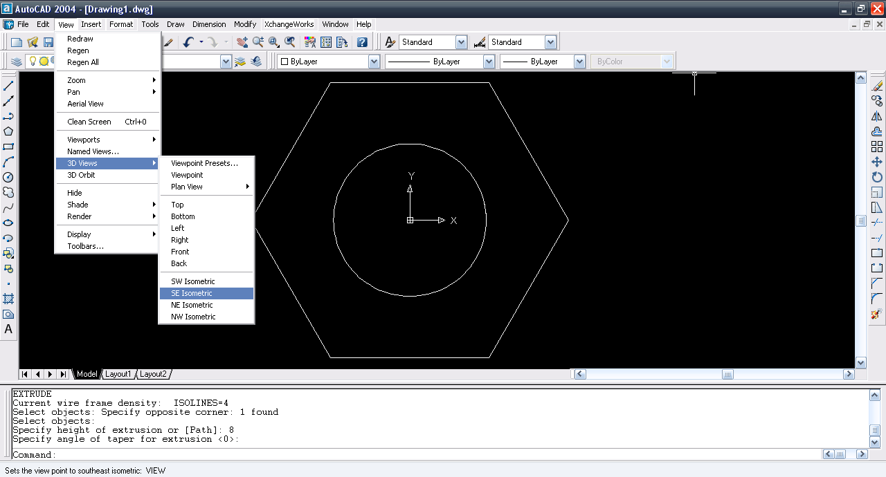Expand the Plan View submenu
886x477 pixels.
click(x=207, y=187)
